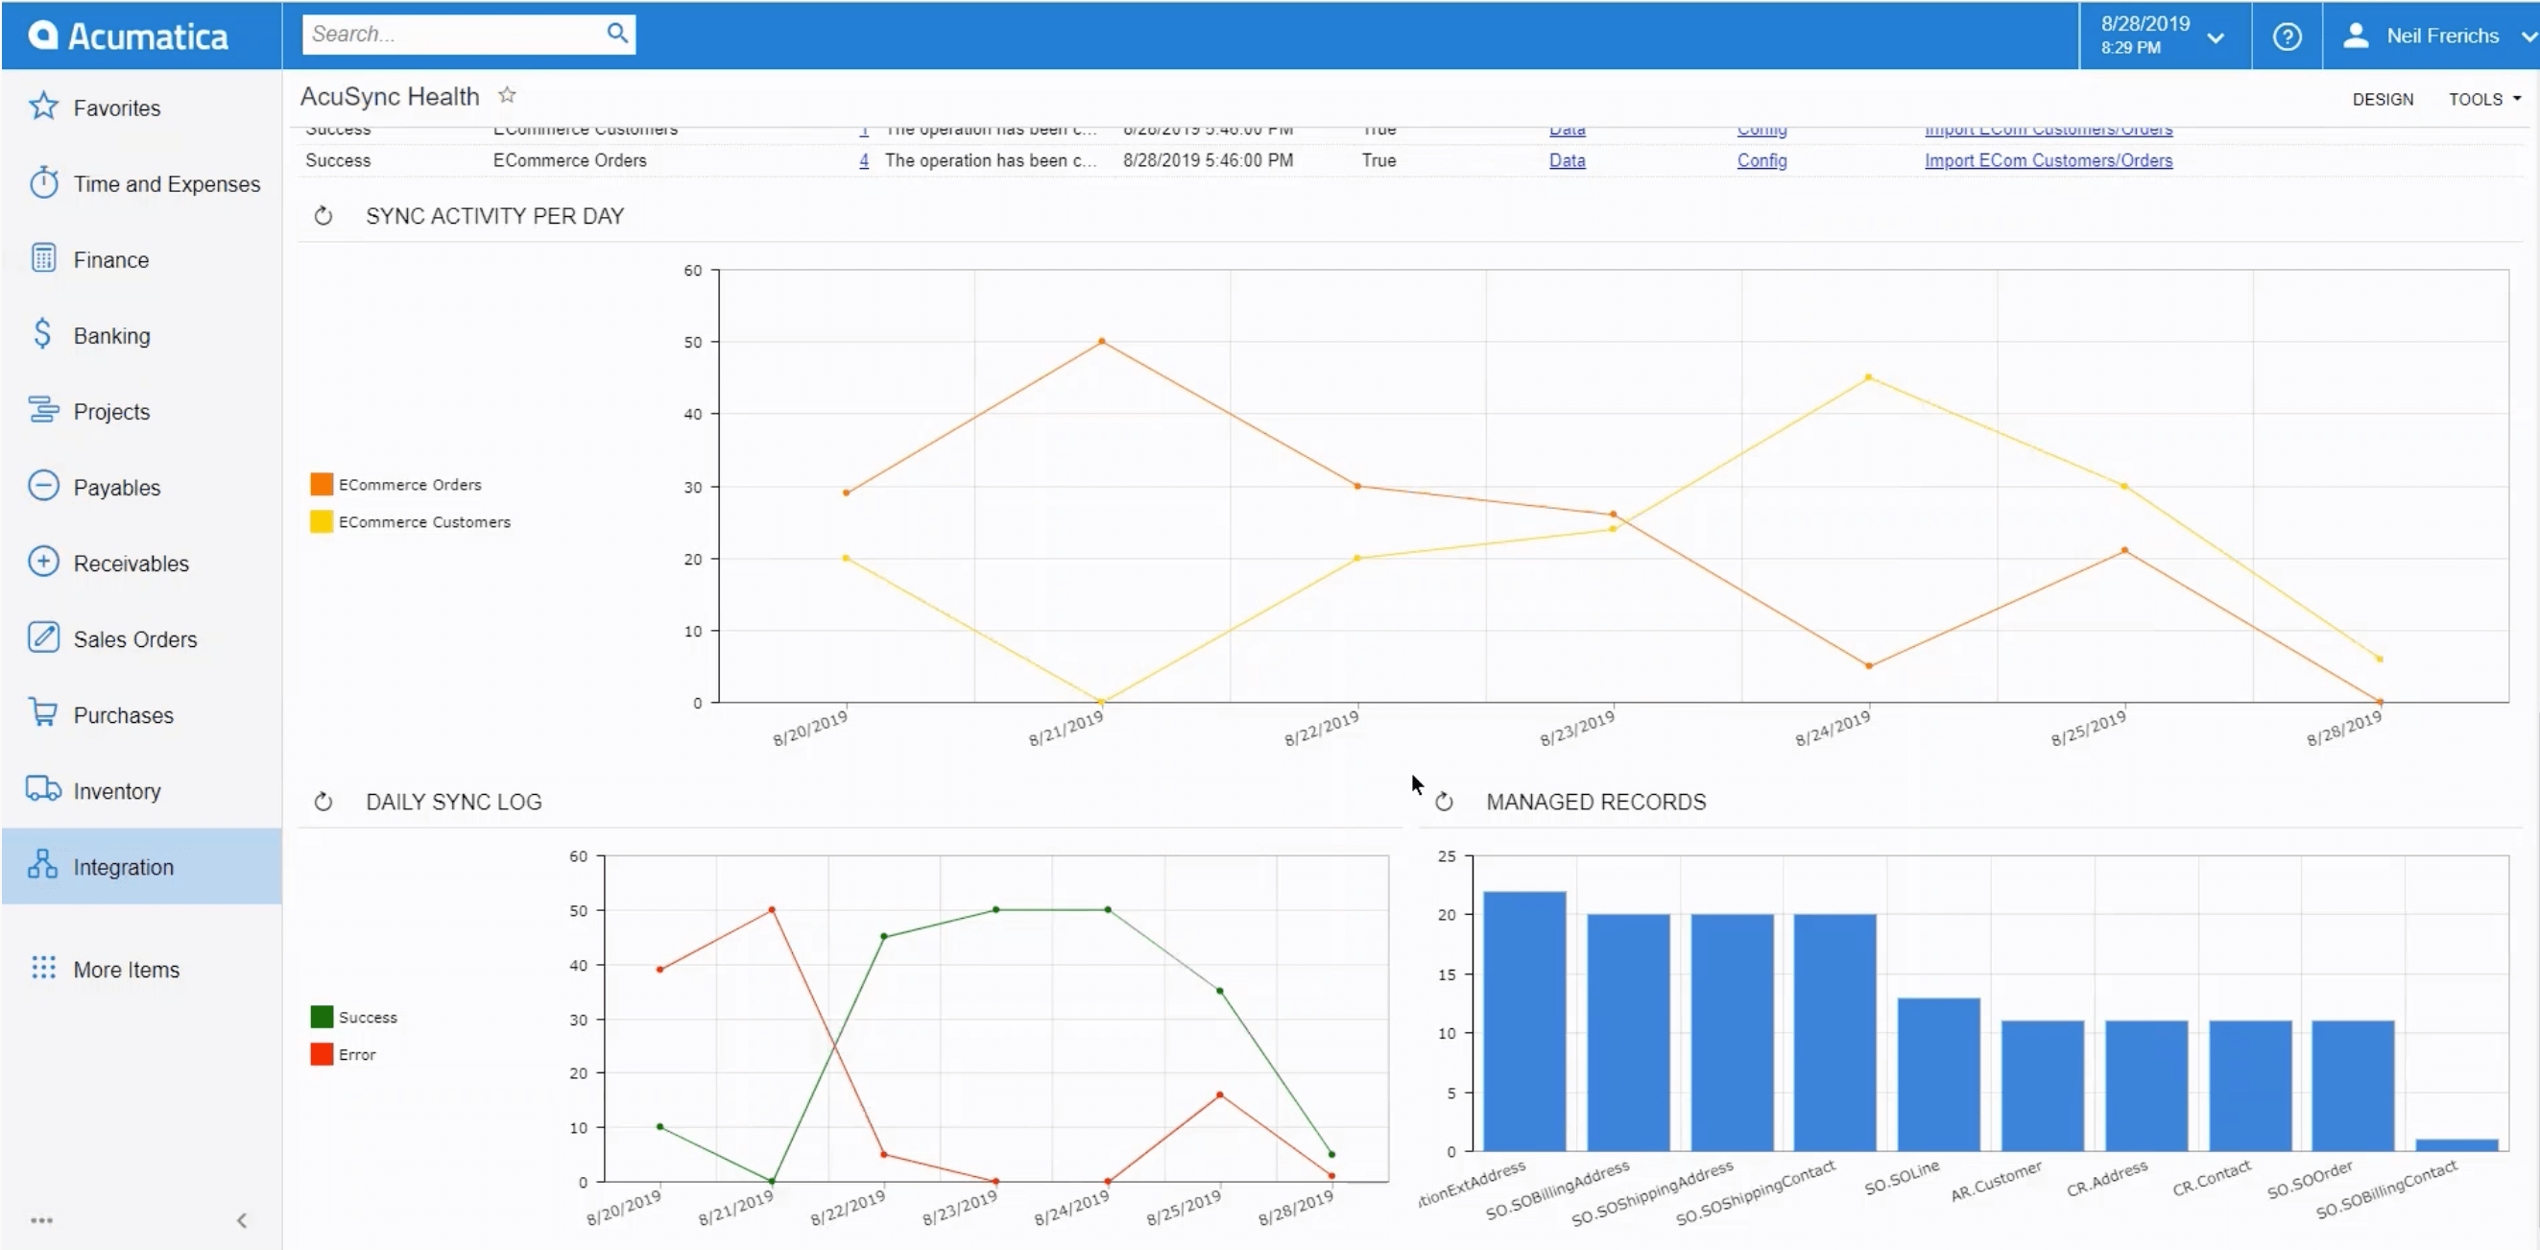2540x1250 pixels.
Task: Click 'The operation has been c...' in Orders row
Action: (990, 159)
